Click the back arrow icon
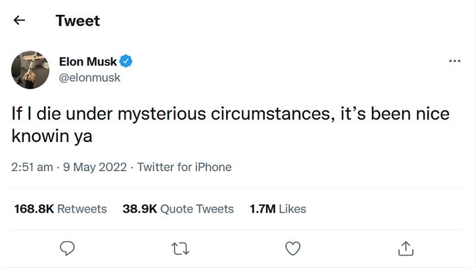 coord(20,21)
